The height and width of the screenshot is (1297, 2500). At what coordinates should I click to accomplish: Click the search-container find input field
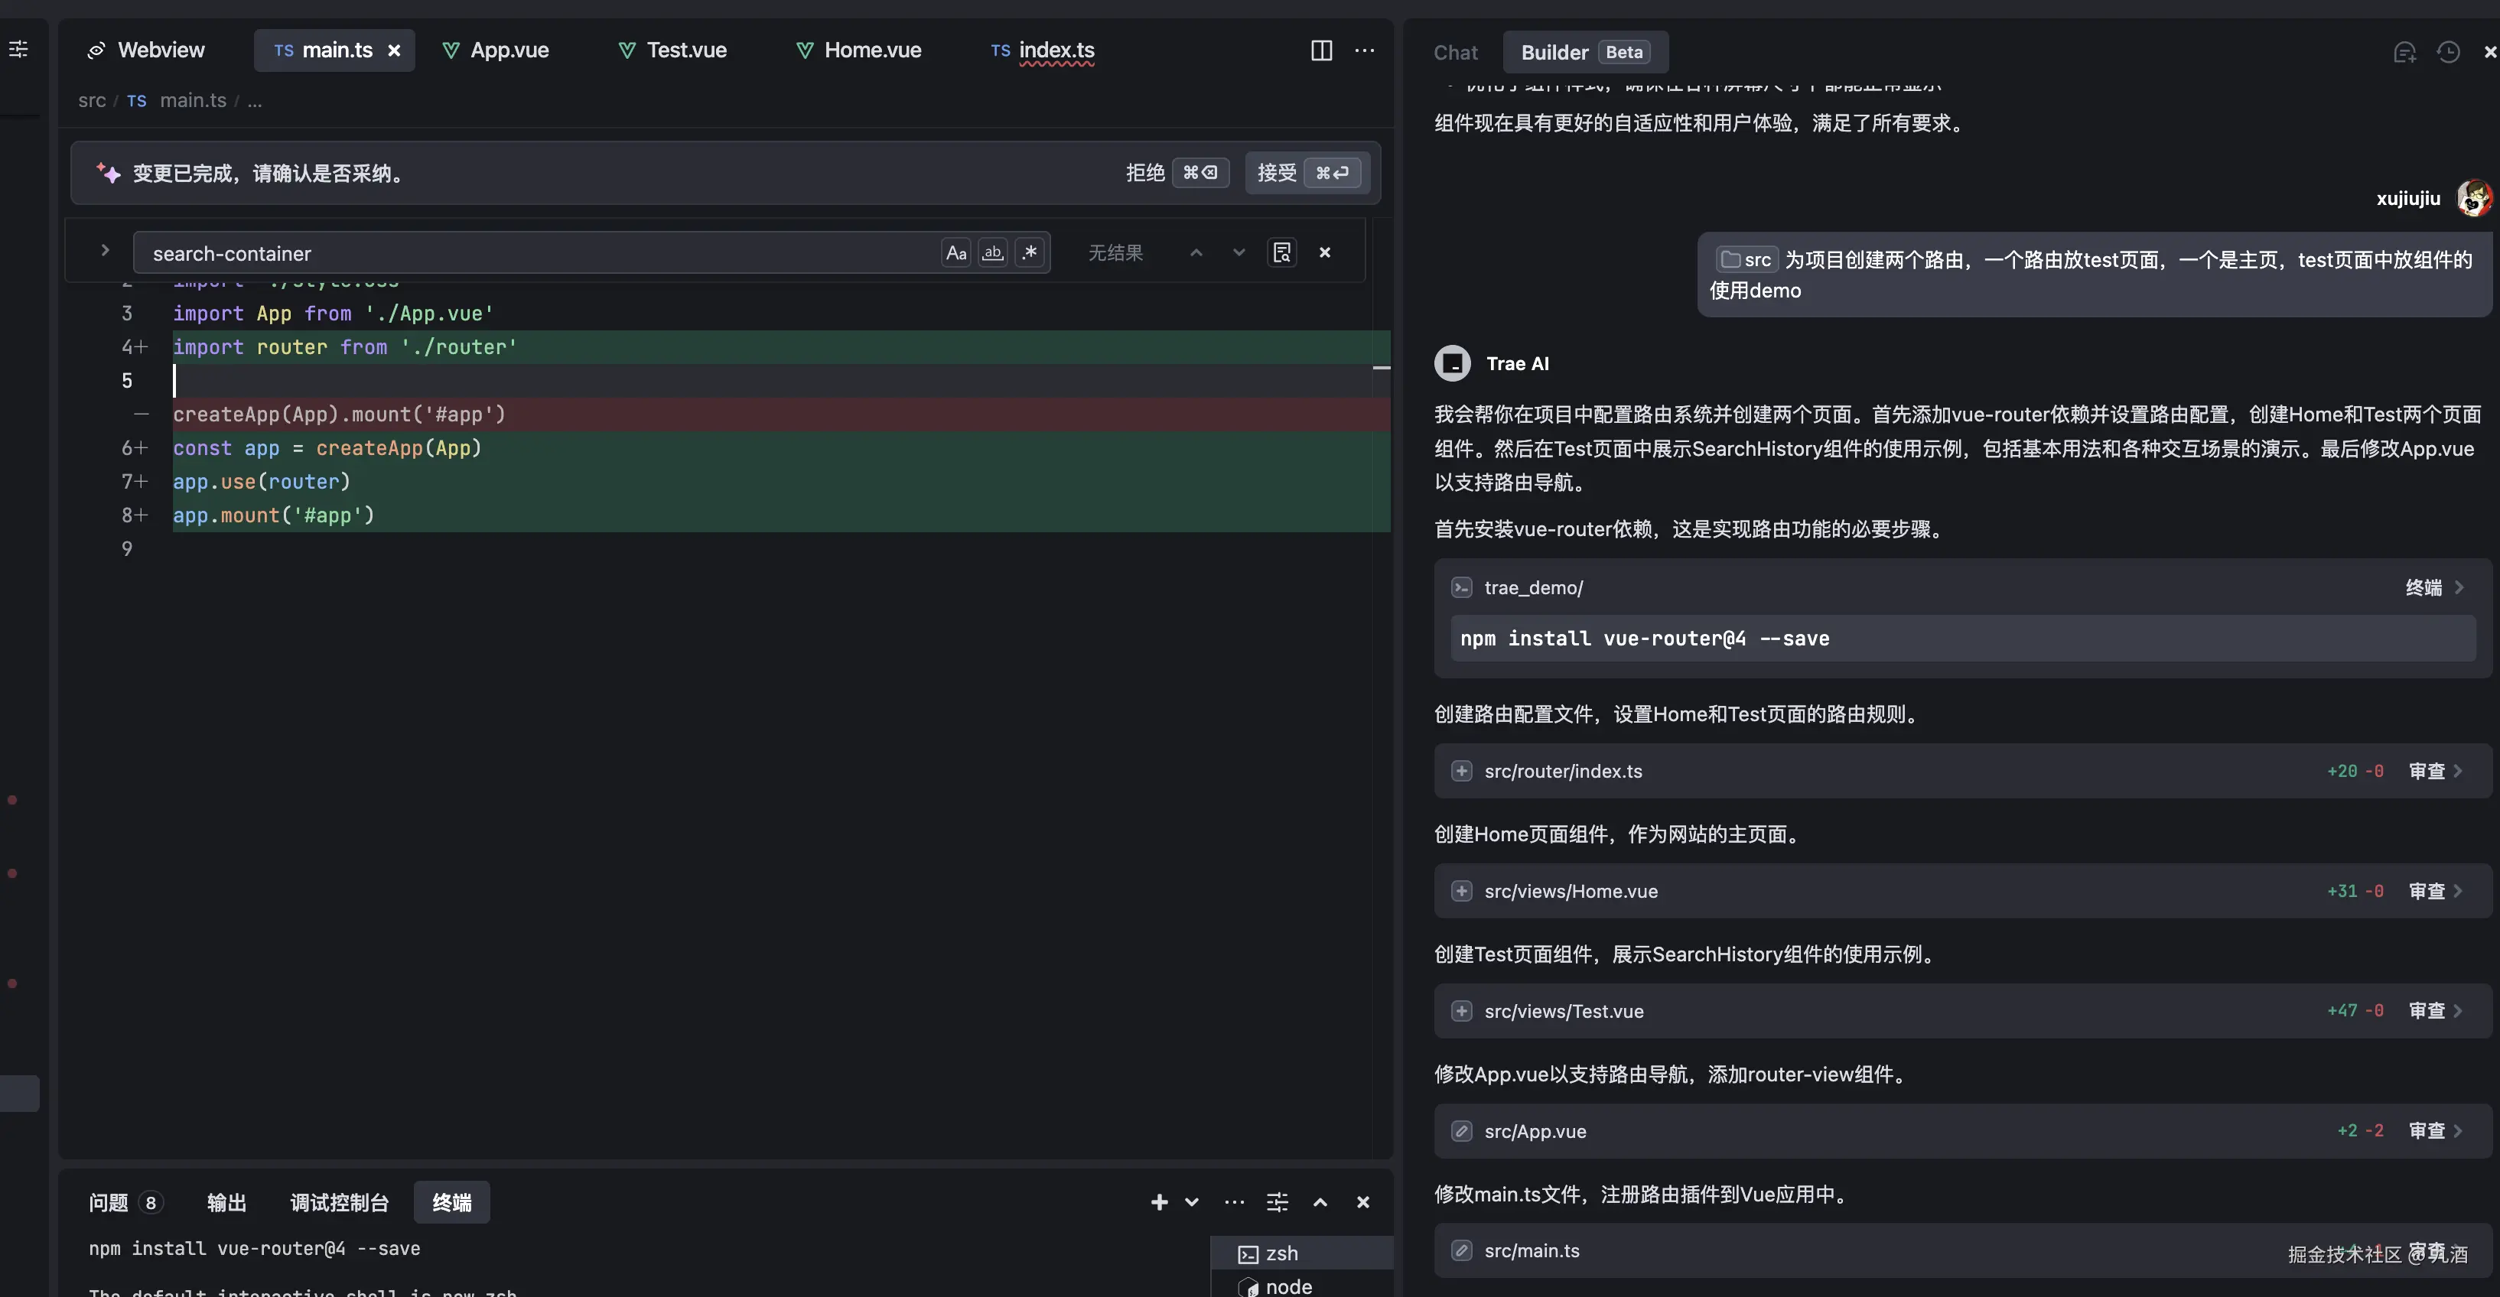(534, 254)
